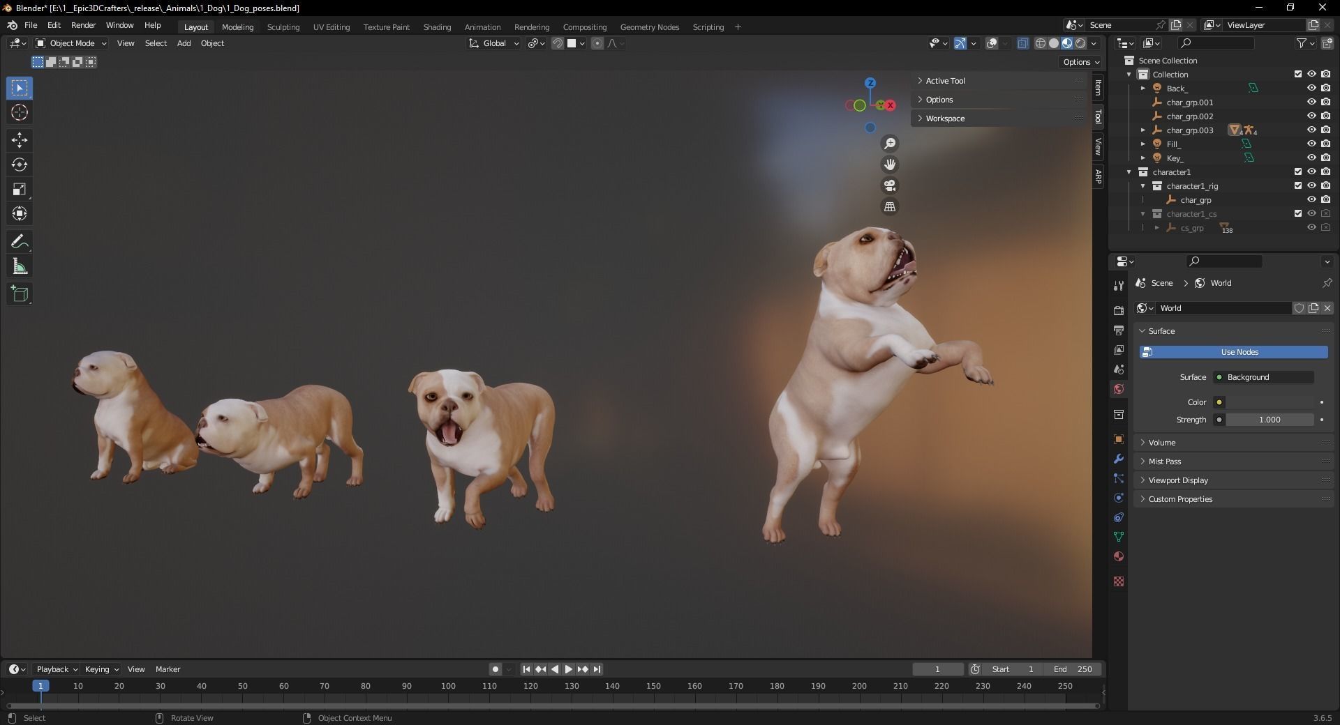
Task: Select the Move tool
Action: coord(20,140)
